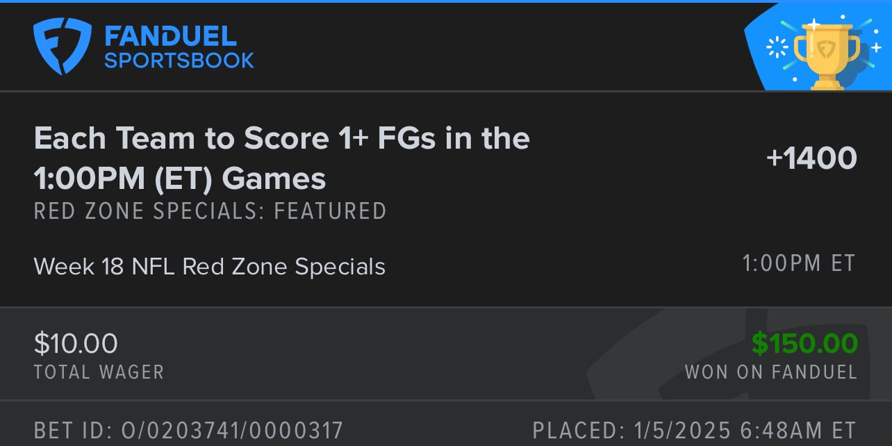Click the $10.00 wager amount

[x=76, y=343]
